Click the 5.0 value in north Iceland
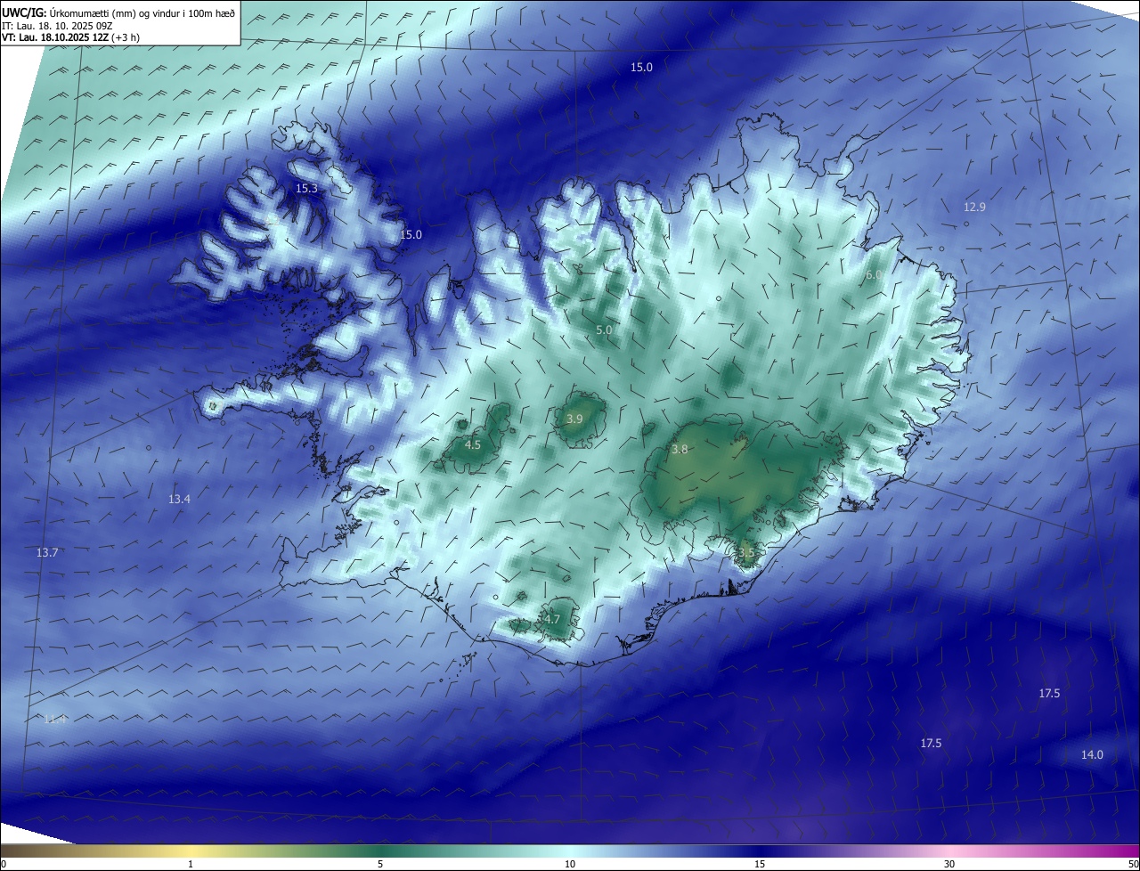 [x=604, y=330]
